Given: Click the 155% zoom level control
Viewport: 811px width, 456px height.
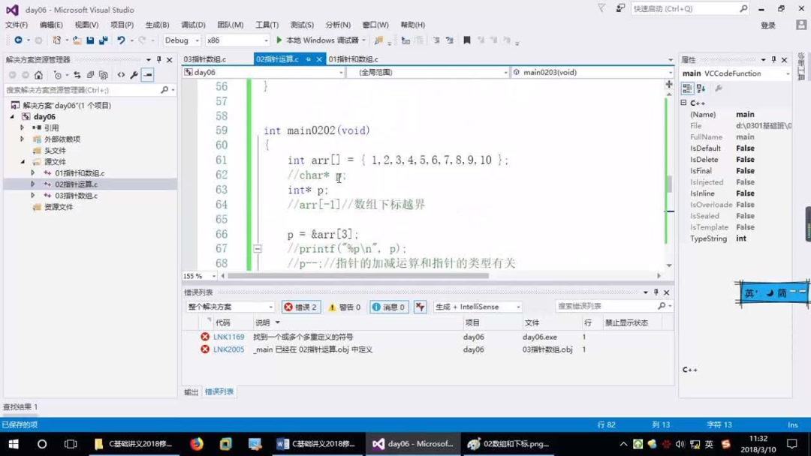Looking at the screenshot, I should click(197, 275).
